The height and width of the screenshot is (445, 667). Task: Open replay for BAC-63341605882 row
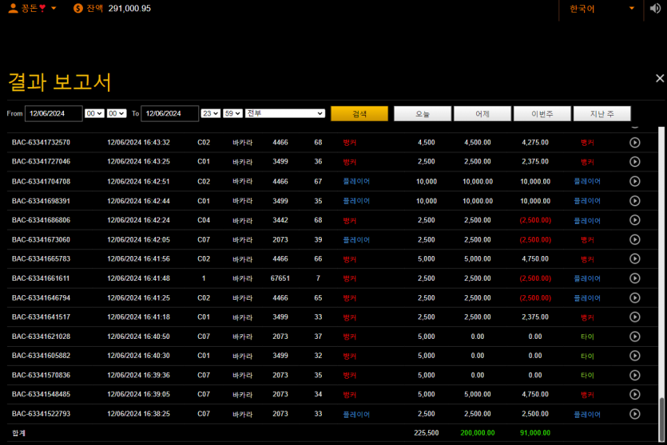[x=635, y=356]
